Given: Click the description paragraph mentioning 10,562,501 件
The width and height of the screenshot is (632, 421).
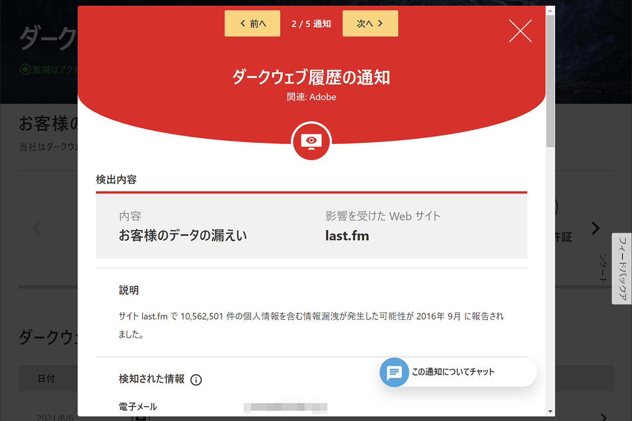Looking at the screenshot, I should click(x=312, y=325).
